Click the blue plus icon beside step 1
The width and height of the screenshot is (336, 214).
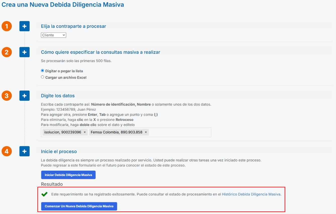coord(24,26)
